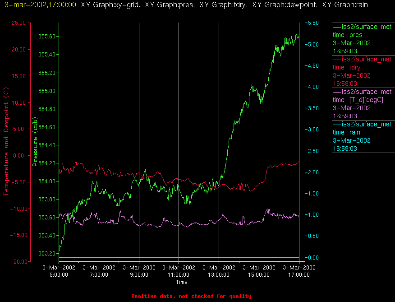Select the 'time : pres' legend entry

coord(347,35)
